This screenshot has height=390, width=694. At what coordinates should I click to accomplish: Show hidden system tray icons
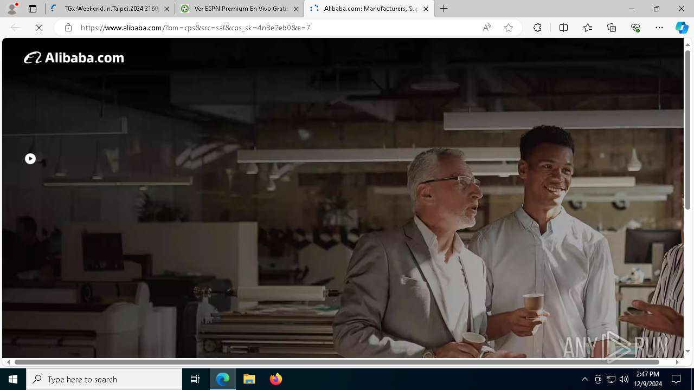click(x=584, y=379)
